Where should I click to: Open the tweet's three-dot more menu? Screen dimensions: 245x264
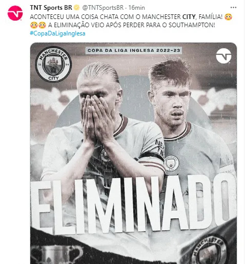coord(233,8)
